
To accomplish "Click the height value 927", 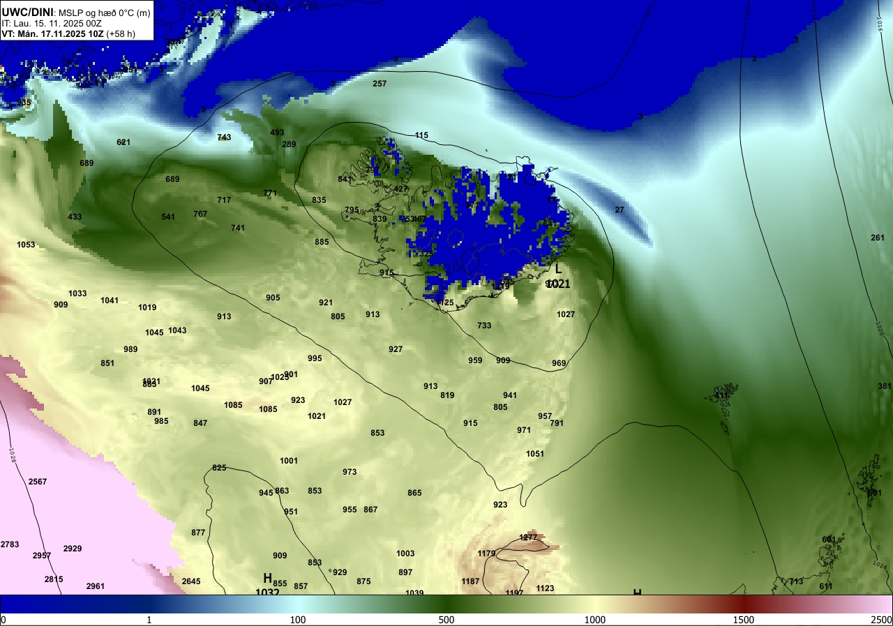I will 396,349.
